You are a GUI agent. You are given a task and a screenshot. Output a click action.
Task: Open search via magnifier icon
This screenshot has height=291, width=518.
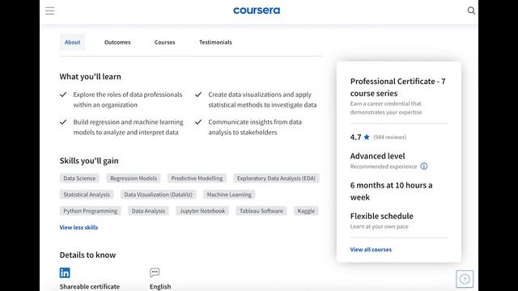(471, 11)
